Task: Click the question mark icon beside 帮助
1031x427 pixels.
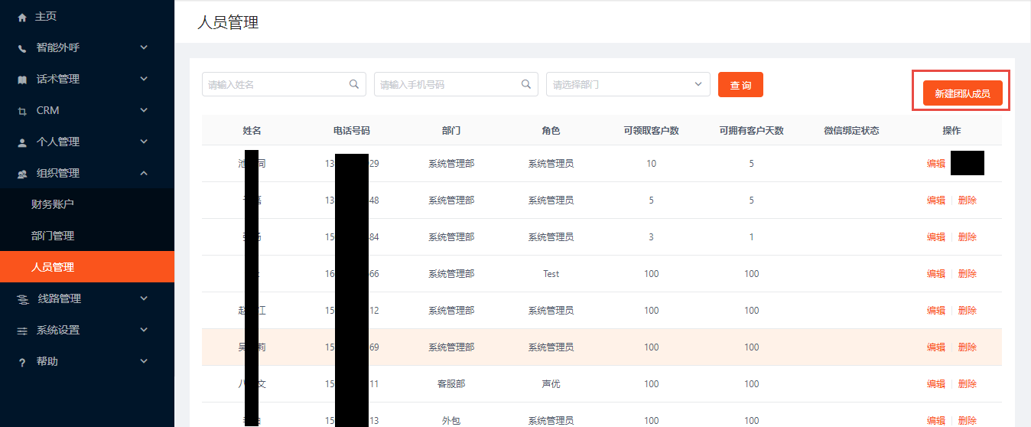Action: (x=21, y=362)
